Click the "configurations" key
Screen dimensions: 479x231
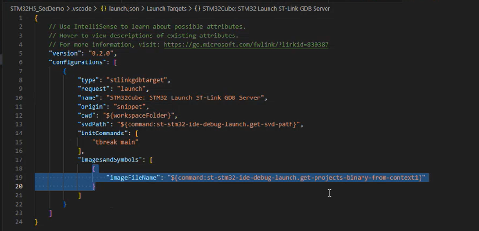(78, 62)
